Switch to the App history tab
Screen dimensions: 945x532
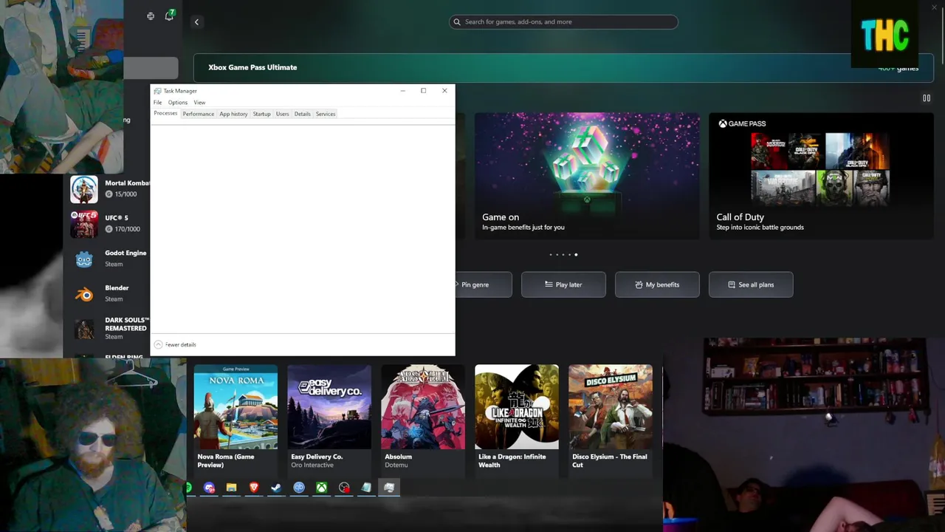pyautogui.click(x=233, y=114)
